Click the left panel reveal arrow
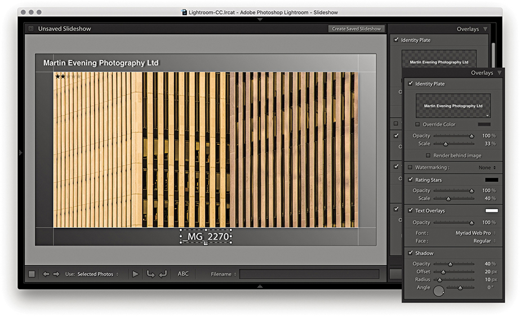Viewport: 520px width, 316px height. pyautogui.click(x=21, y=153)
